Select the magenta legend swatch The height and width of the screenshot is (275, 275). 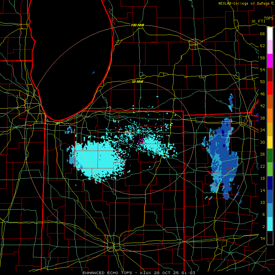coord(270,61)
